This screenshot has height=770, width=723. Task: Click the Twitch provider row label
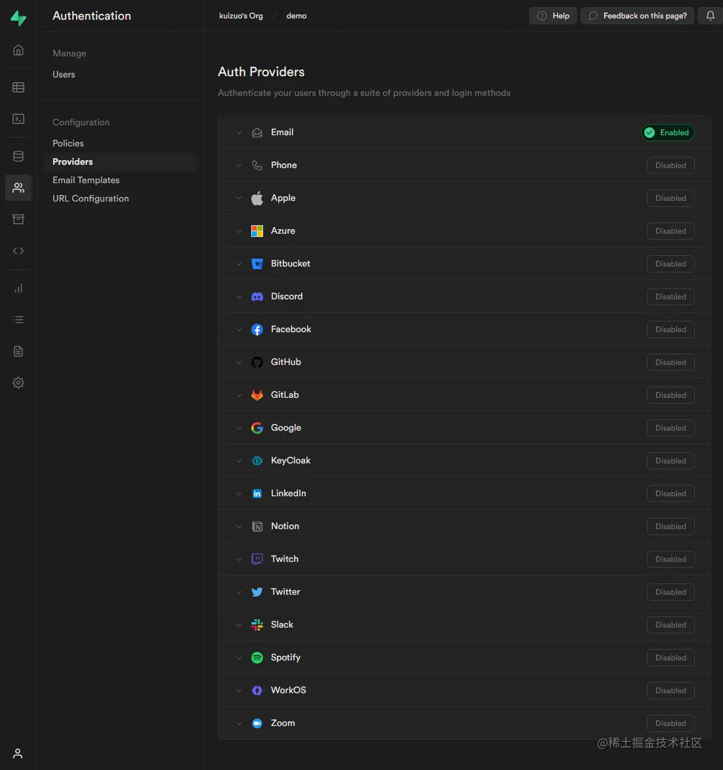click(x=285, y=559)
